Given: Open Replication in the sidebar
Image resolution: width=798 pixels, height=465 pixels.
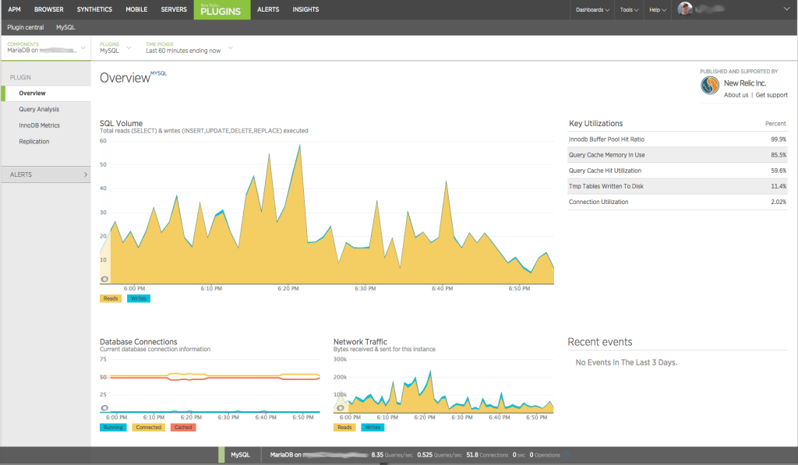Looking at the screenshot, I should 34,142.
